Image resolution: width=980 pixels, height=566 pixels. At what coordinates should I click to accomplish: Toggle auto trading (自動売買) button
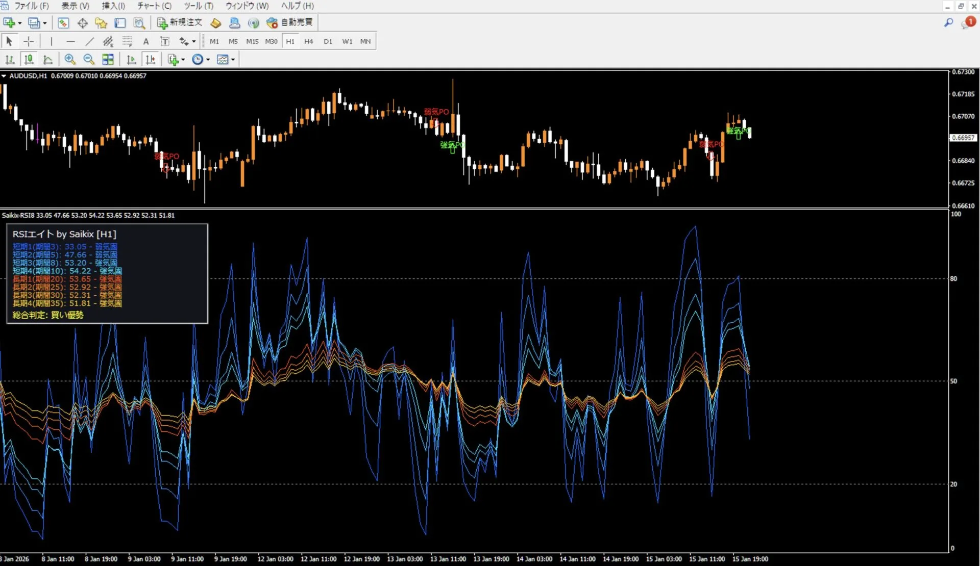(x=290, y=22)
